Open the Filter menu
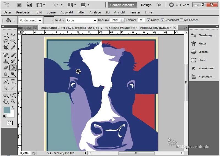The image size is (220, 156). pos(81,12)
